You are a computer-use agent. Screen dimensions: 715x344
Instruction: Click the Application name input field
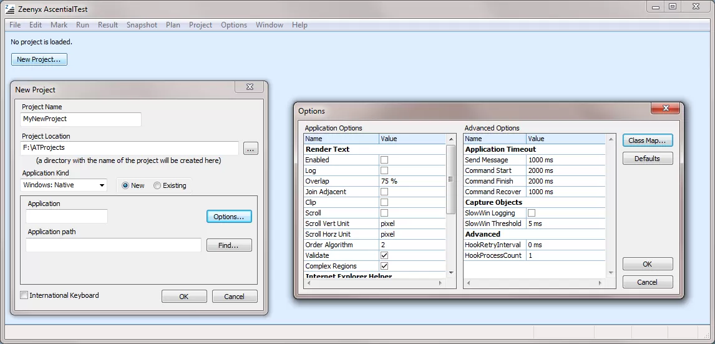click(67, 216)
